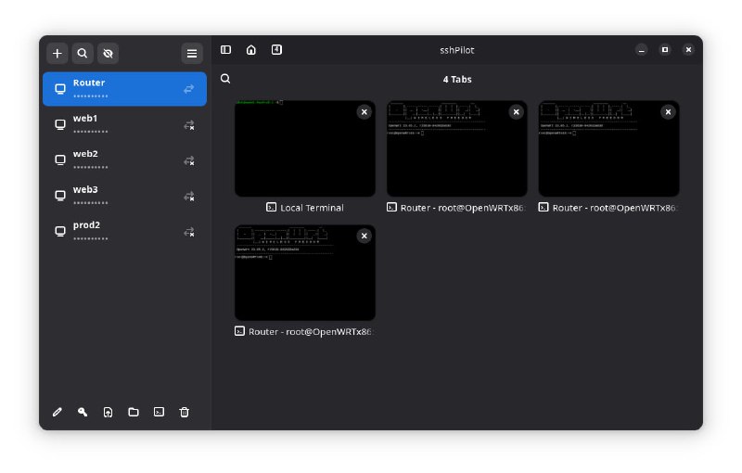The height and width of the screenshot is (473, 742).
Task: Search tabs using the overview magnifier icon
Action: click(x=225, y=79)
